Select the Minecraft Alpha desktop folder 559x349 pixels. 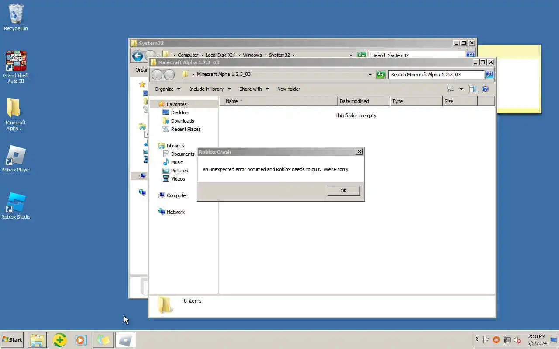16,114
